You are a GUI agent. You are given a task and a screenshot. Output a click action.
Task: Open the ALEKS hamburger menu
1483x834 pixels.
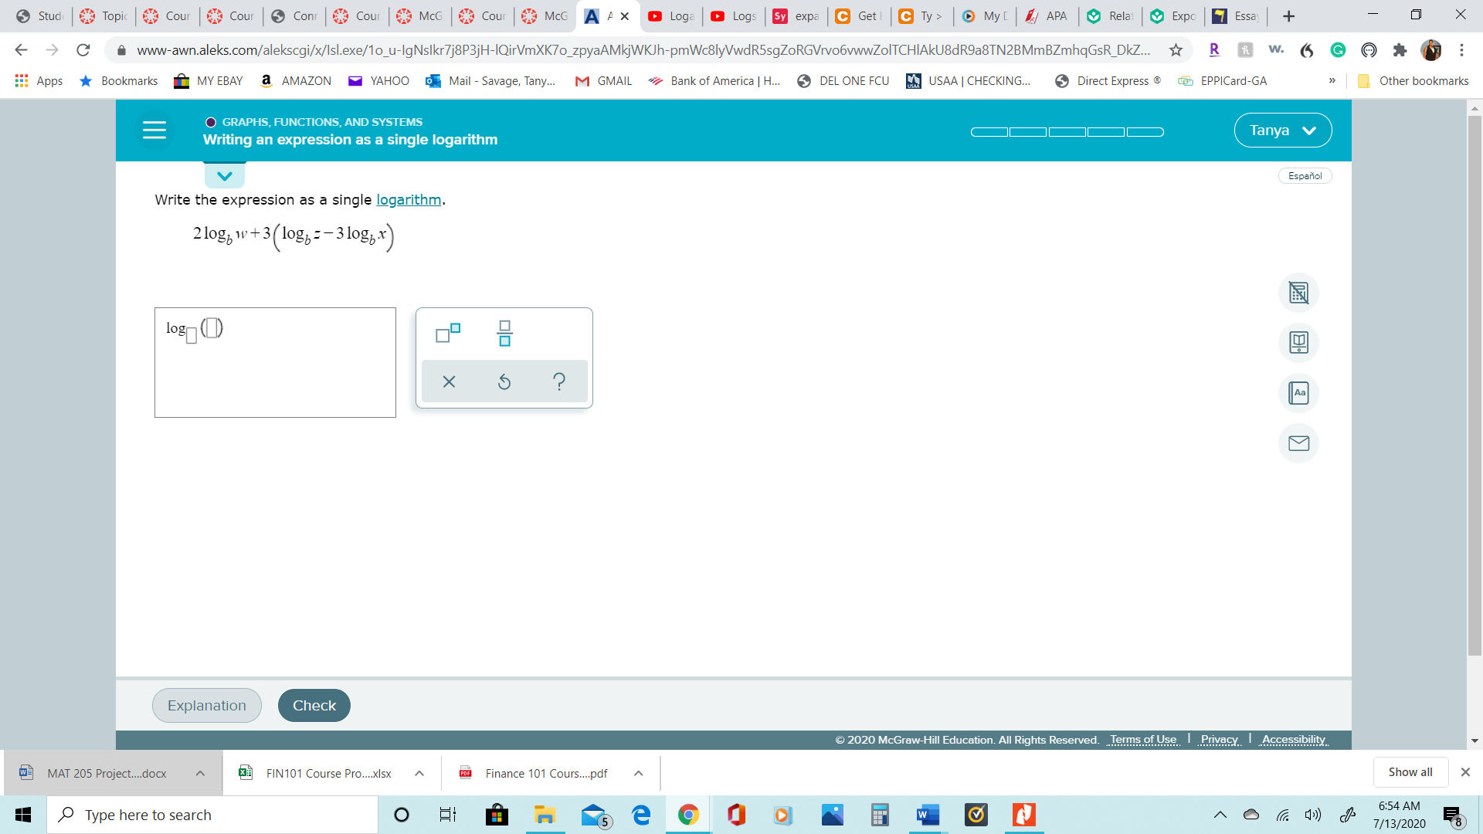(154, 130)
